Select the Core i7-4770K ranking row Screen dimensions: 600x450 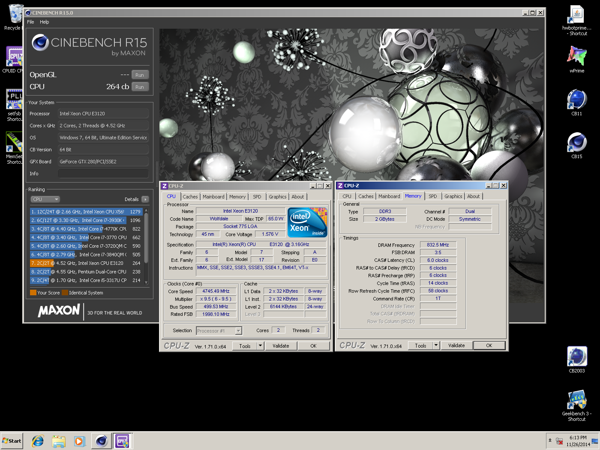pos(86,229)
